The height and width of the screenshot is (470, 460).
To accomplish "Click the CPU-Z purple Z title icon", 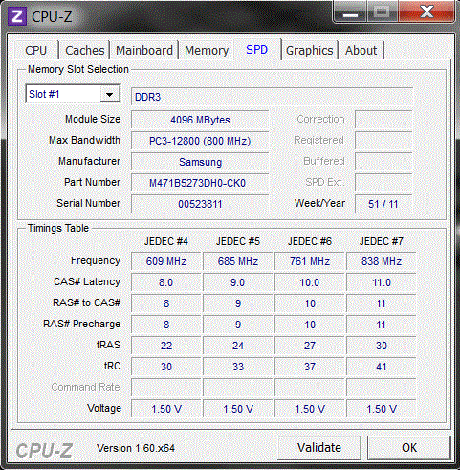I will point(17,16).
